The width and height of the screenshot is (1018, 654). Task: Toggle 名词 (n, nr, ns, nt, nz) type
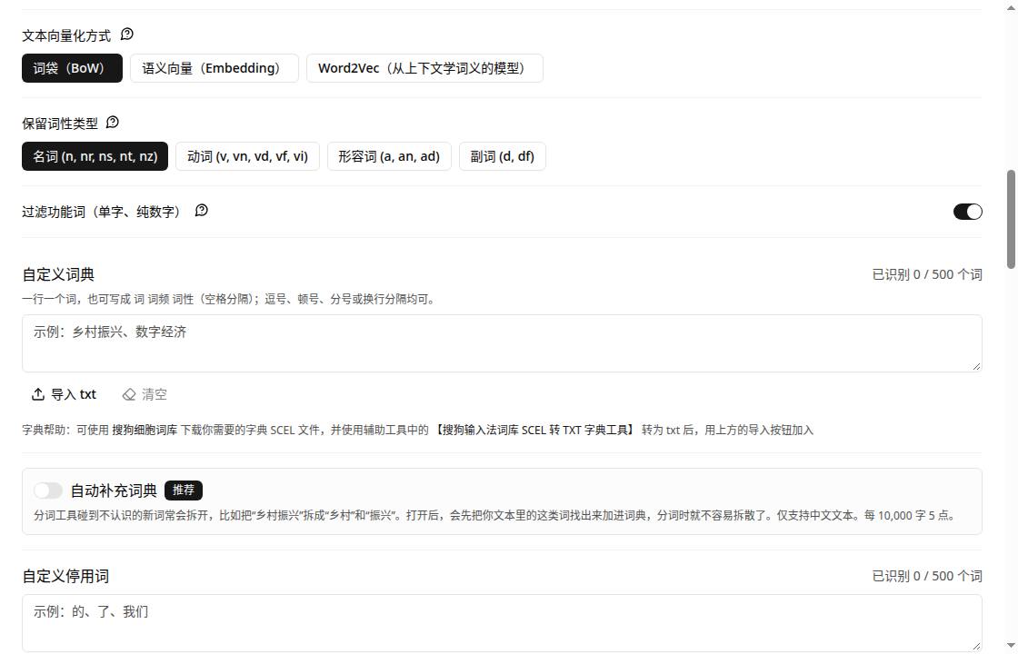(x=95, y=156)
